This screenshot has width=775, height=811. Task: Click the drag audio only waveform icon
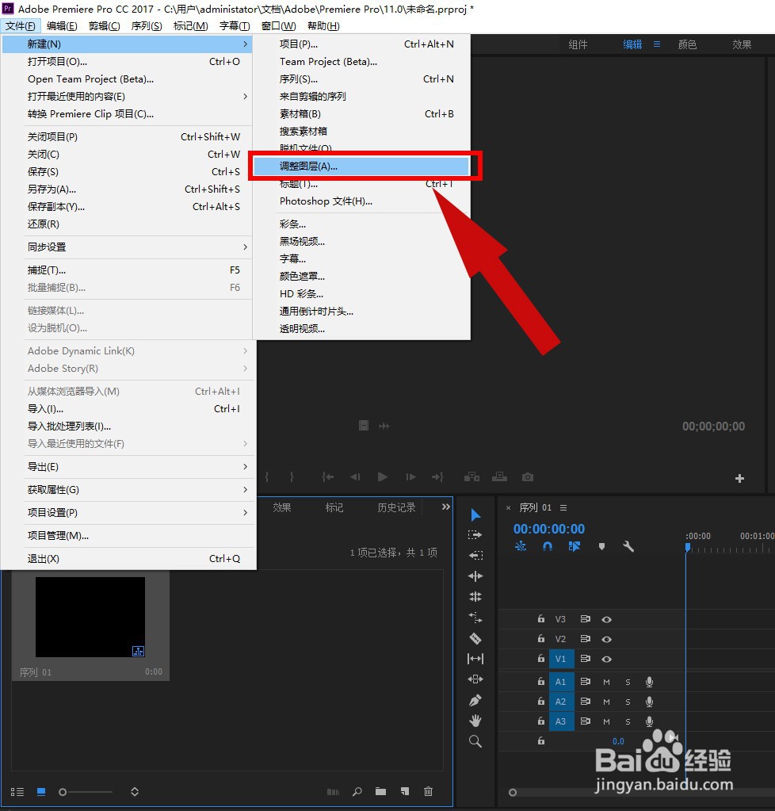click(384, 427)
